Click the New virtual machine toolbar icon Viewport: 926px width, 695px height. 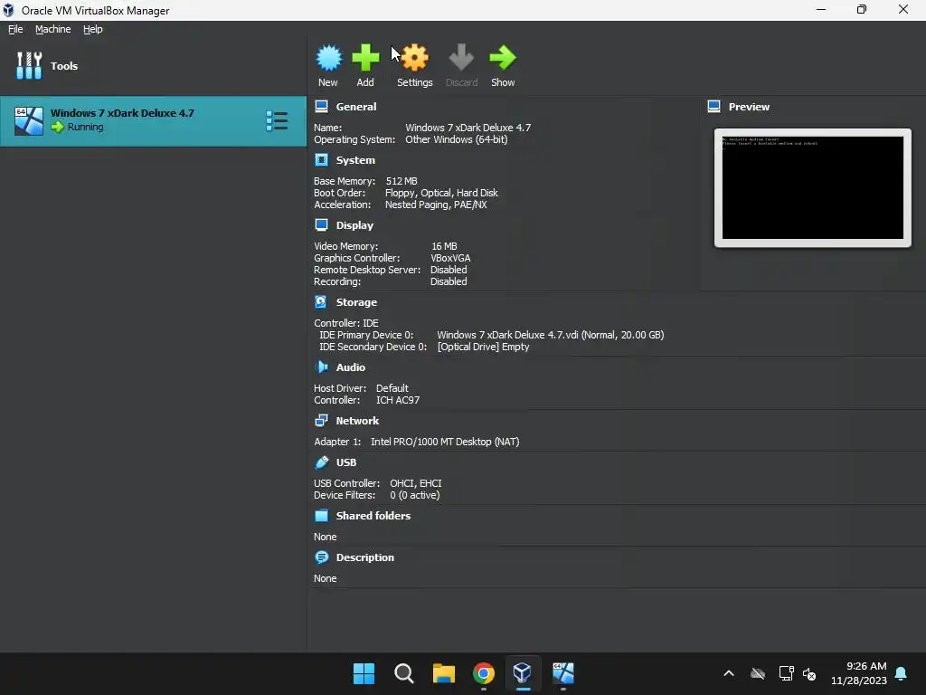328,58
